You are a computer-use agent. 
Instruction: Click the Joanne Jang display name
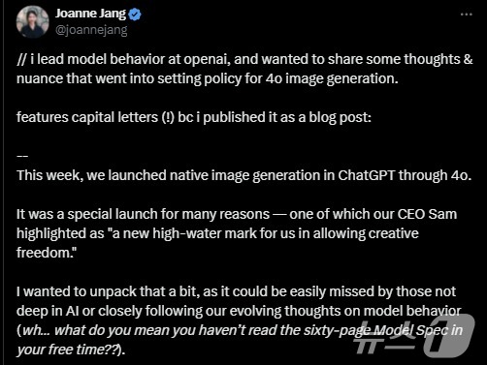(90, 14)
